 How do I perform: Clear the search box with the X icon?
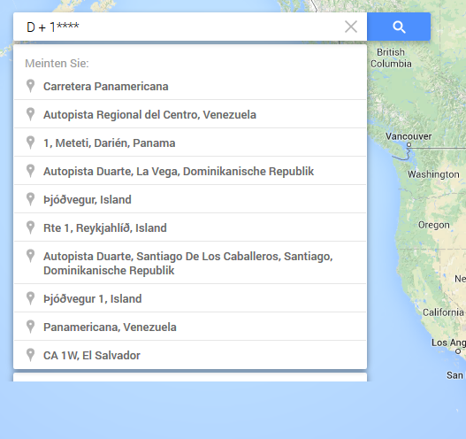pyautogui.click(x=351, y=27)
